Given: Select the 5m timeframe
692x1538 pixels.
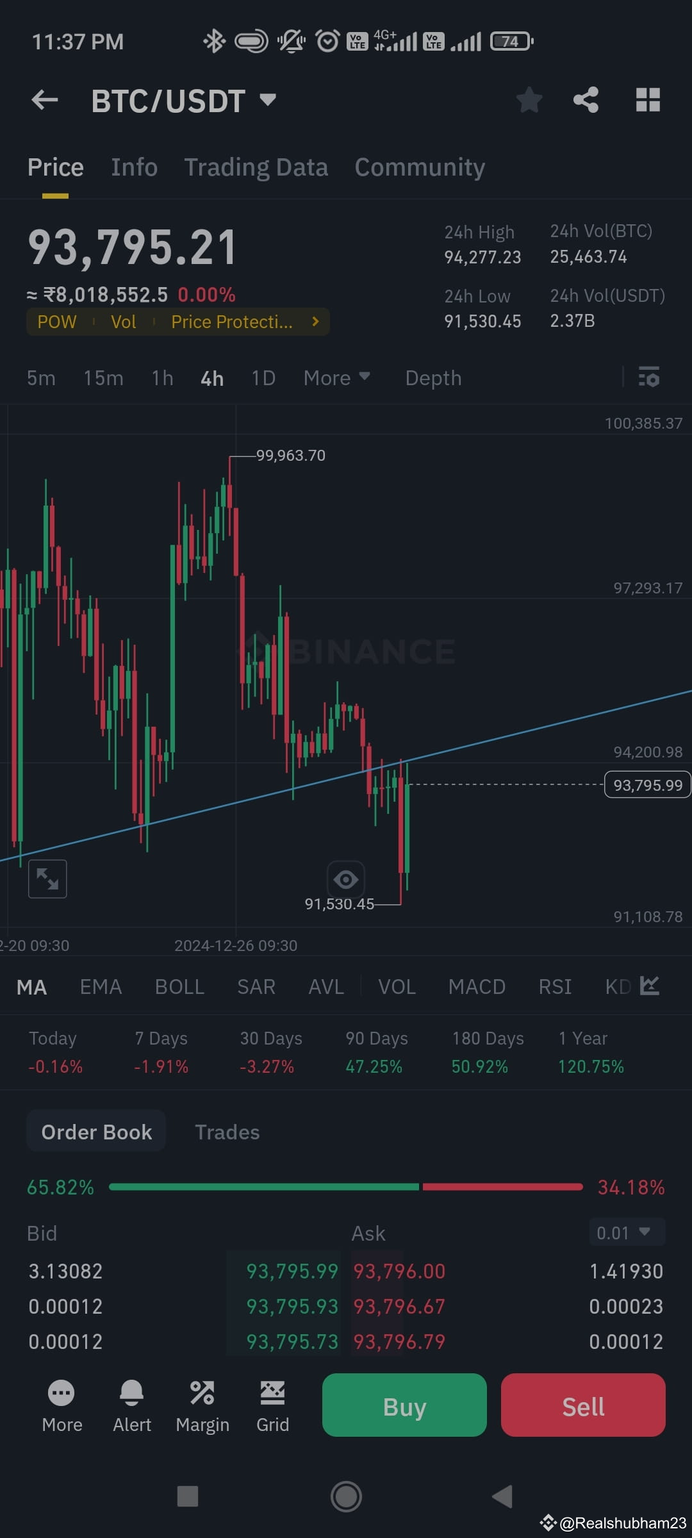Looking at the screenshot, I should point(41,378).
